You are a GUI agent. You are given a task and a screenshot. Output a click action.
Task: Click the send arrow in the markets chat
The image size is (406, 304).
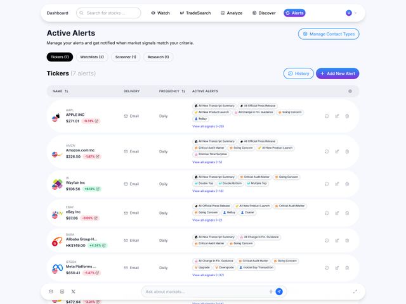click(279, 291)
